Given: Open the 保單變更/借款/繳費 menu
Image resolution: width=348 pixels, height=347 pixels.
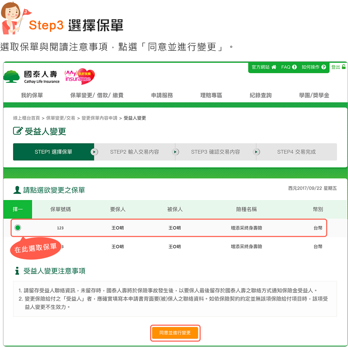Looking at the screenshot, I should 97,95.
